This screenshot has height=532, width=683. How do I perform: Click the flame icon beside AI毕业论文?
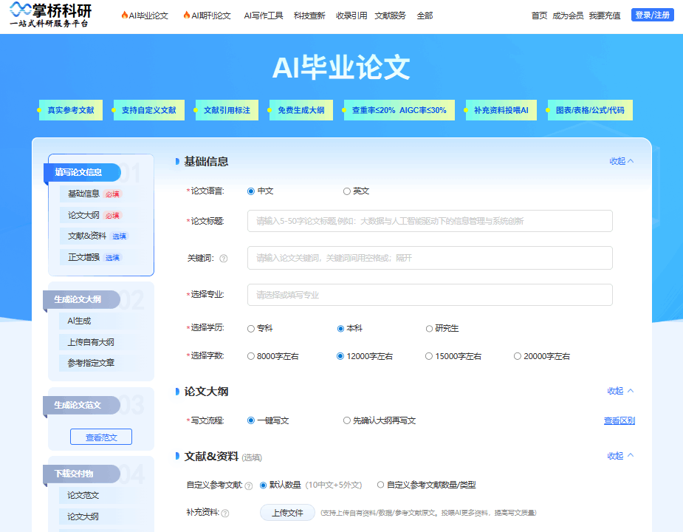[125, 16]
